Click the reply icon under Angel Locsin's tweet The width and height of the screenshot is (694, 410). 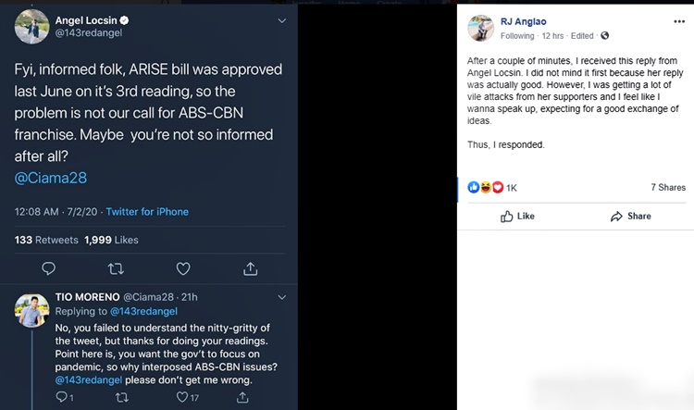[49, 268]
